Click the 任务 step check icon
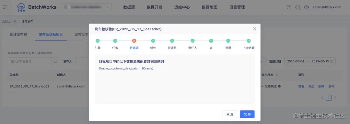This screenshot has height=124, width=350. 115,41
